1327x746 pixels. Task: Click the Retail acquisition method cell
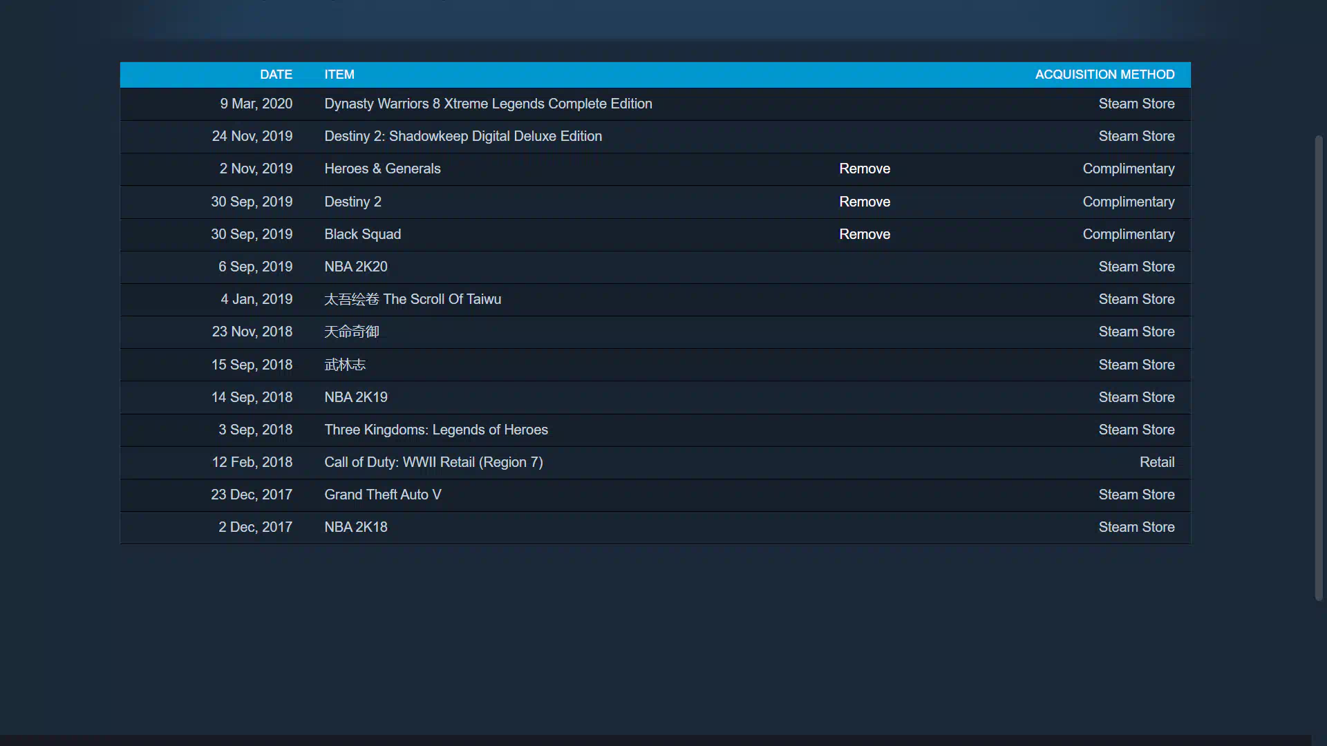(1156, 462)
